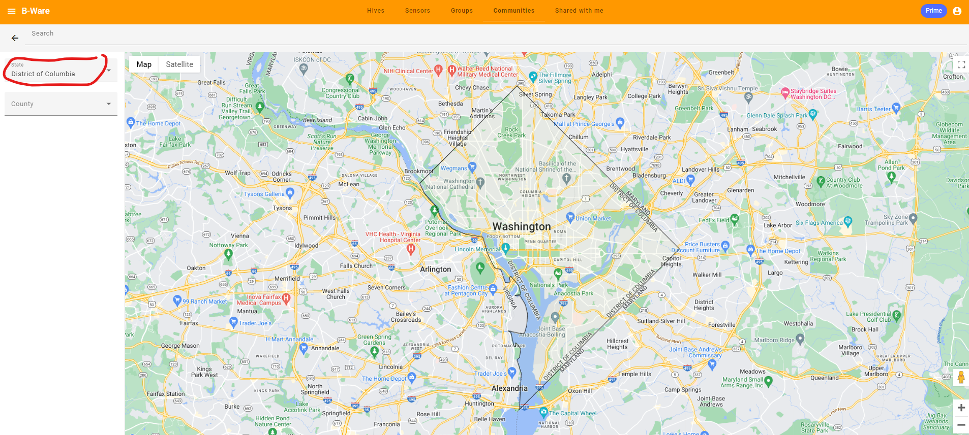
Task: Click the Walter Reed hospital pin
Action: [x=451, y=70]
